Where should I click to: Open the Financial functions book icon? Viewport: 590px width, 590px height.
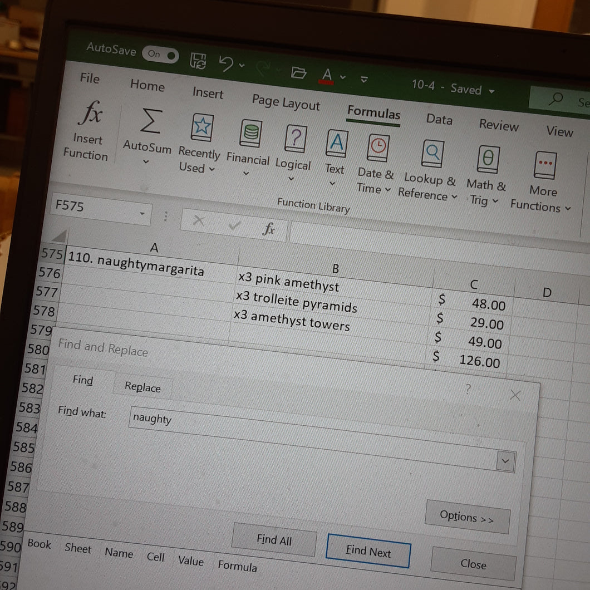click(250, 133)
